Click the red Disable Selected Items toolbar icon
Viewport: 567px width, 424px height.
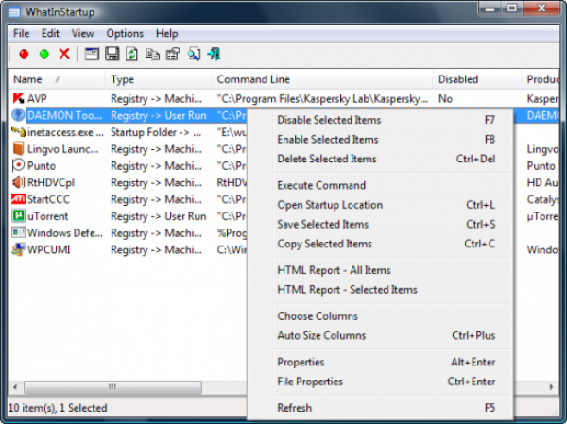pos(23,54)
